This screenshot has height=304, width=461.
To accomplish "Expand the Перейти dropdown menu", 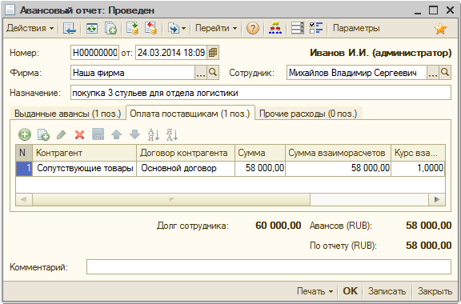I will 216,28.
